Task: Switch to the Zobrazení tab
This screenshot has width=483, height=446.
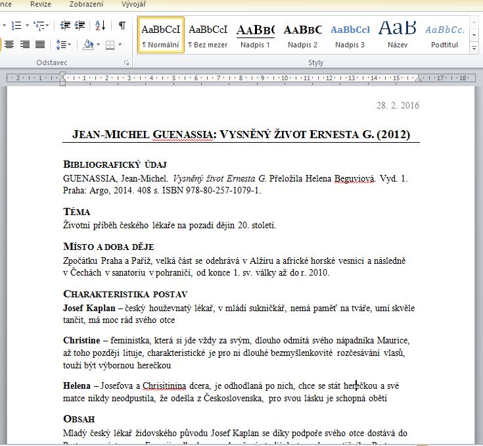Action: point(86,5)
